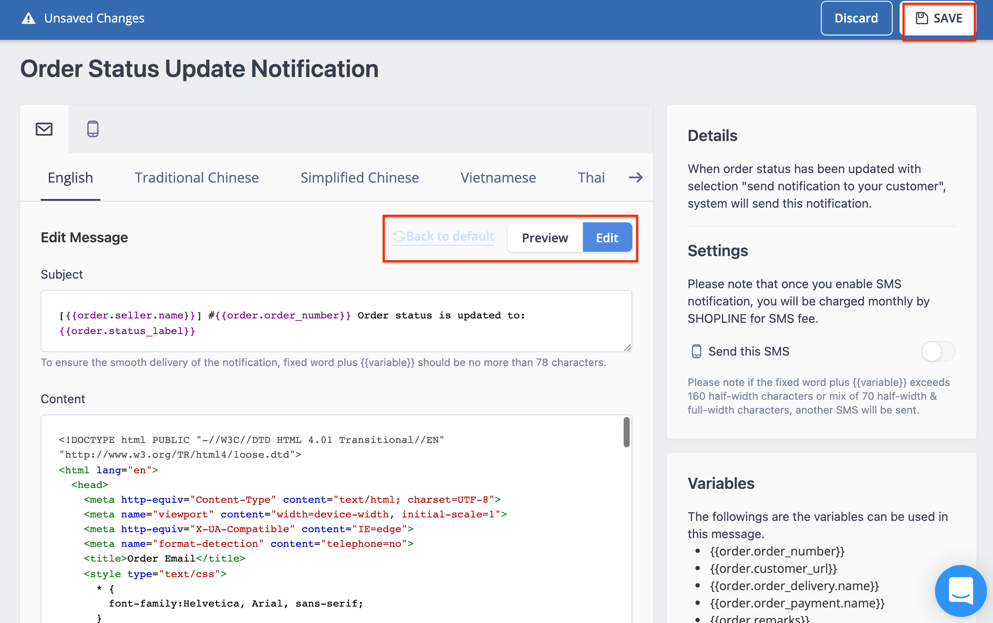993x623 pixels.
Task: Select the Traditional Chinese tab
Action: pos(196,177)
